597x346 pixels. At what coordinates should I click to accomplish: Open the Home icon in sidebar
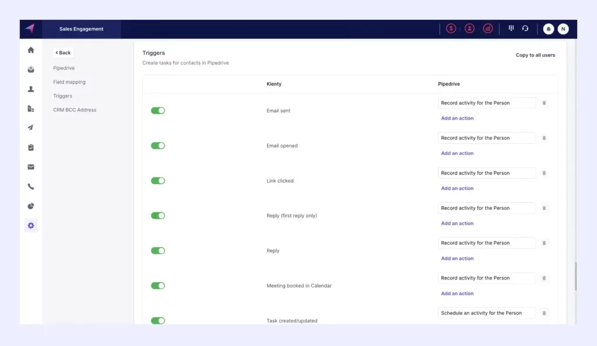tap(31, 50)
